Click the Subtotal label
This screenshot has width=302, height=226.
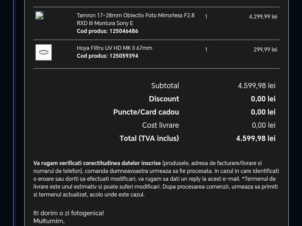click(x=165, y=86)
